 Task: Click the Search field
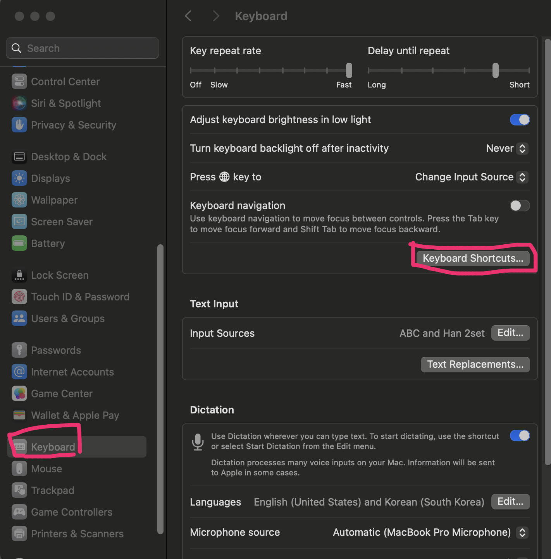pos(83,48)
